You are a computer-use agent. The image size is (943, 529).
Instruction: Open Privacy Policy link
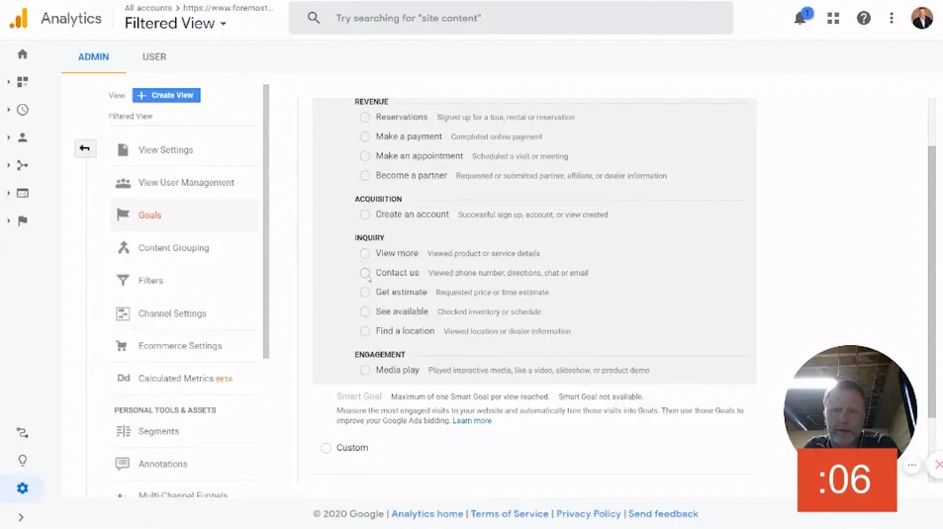coord(588,514)
